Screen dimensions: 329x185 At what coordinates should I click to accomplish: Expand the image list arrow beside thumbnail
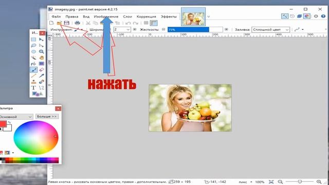(208, 16)
